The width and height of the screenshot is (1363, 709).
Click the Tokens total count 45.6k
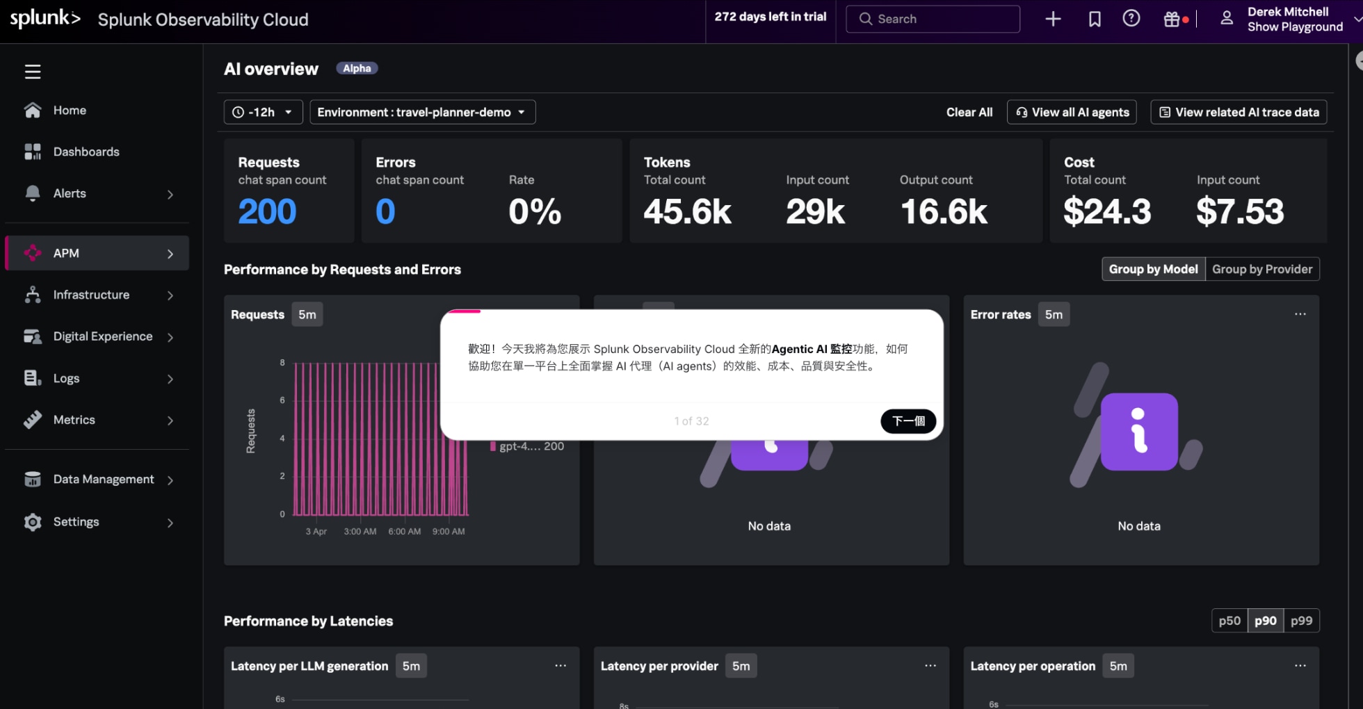point(687,211)
